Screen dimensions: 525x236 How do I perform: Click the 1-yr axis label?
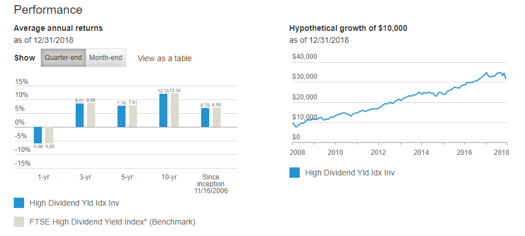(x=44, y=177)
